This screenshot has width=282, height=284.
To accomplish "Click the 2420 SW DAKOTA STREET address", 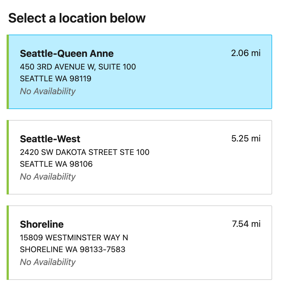I will [85, 152].
